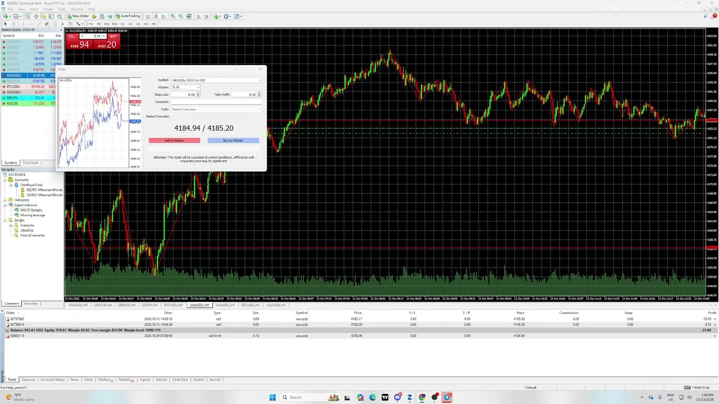Viewport: 719px width, 404px height.
Task: Click the Zoom Out magnifier icon
Action: [x=180, y=16]
